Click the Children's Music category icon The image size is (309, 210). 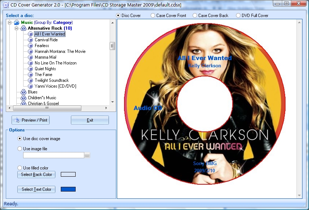pyautogui.click(x=24, y=98)
